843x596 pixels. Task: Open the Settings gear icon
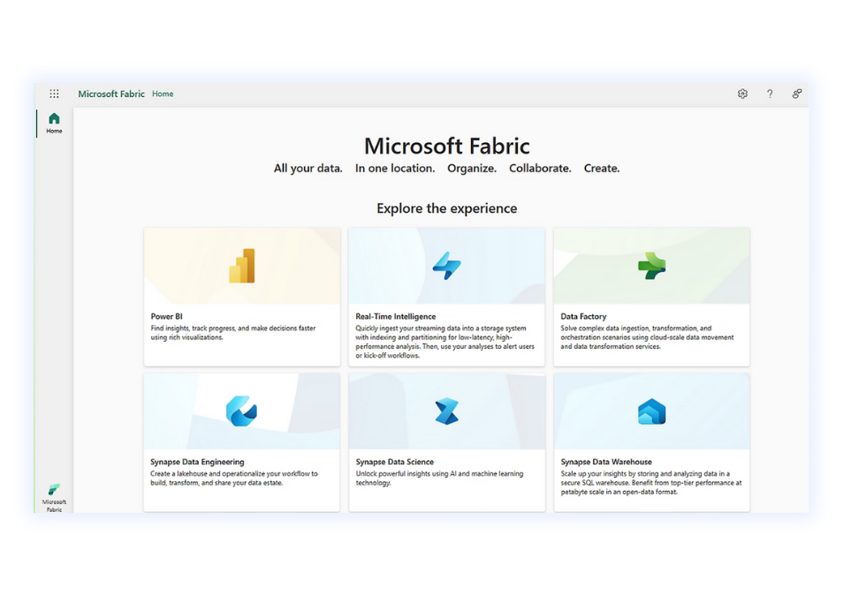tap(742, 93)
